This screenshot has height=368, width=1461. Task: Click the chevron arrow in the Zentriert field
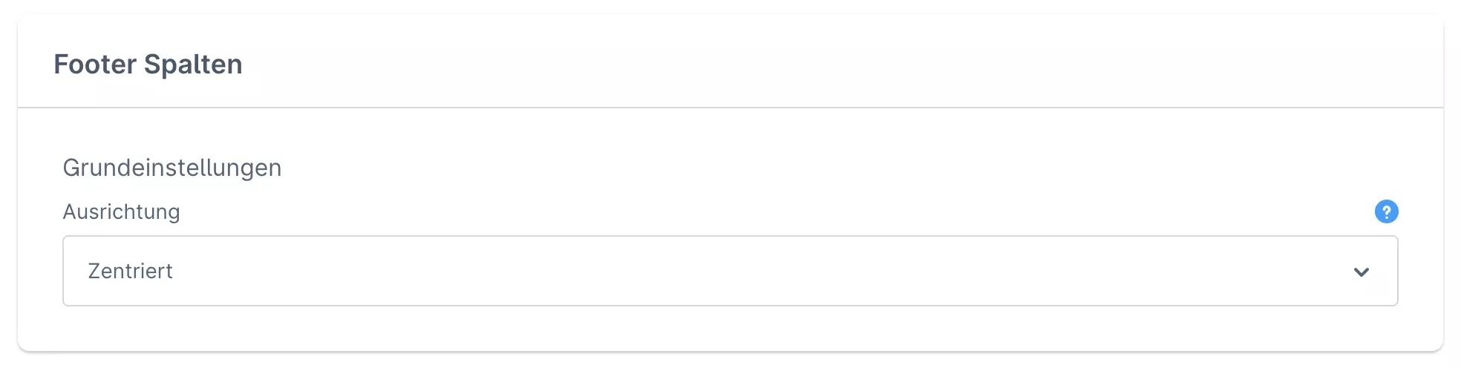point(1361,272)
